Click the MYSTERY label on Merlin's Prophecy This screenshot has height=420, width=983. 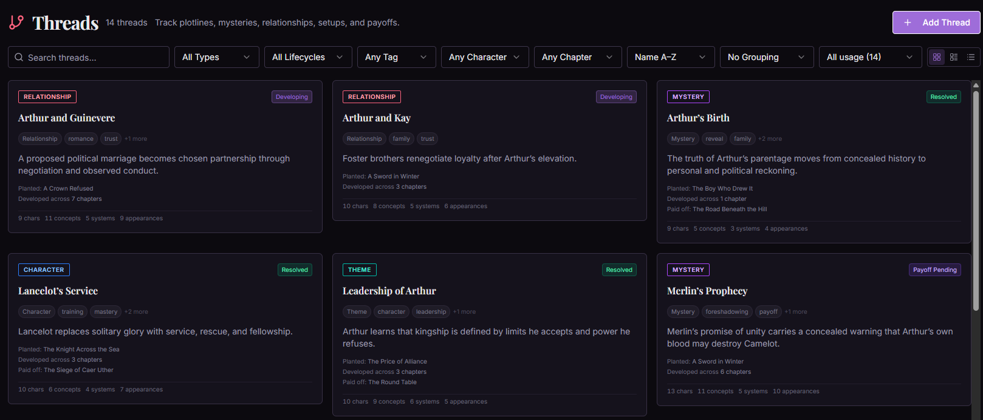[688, 270]
